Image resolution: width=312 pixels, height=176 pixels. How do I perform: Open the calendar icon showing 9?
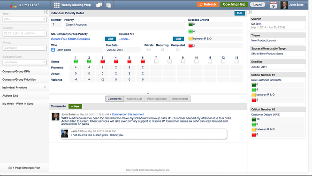coord(274,5)
